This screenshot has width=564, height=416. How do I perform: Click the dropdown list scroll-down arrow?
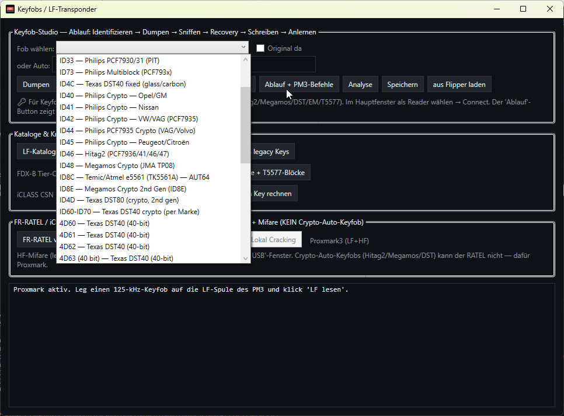[x=245, y=258]
